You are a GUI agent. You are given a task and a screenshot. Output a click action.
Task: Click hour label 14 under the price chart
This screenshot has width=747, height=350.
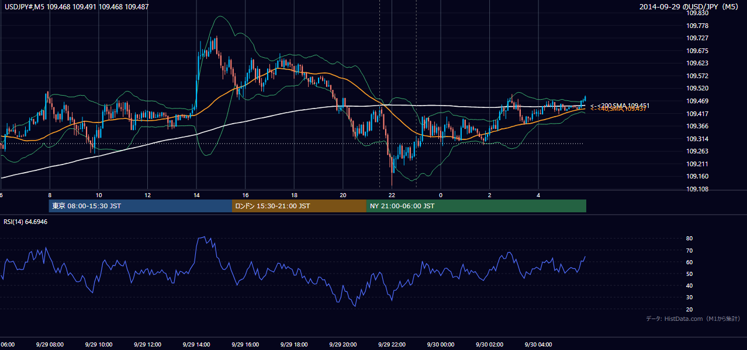196,195
